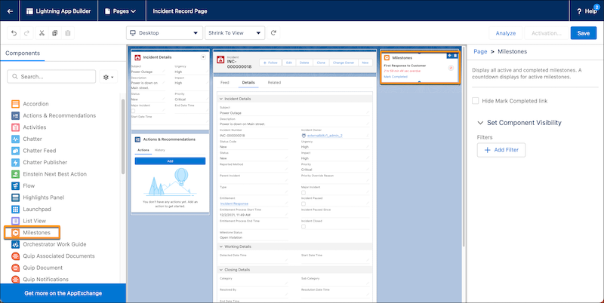Open the Shrink To View dropdown

tap(235, 33)
